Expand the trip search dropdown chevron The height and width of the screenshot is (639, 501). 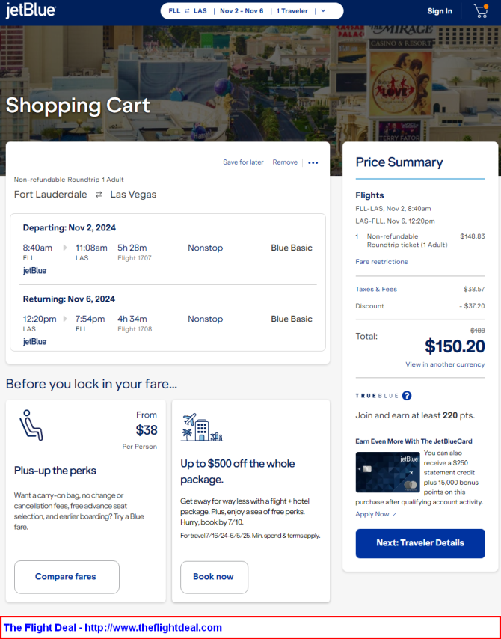(324, 11)
